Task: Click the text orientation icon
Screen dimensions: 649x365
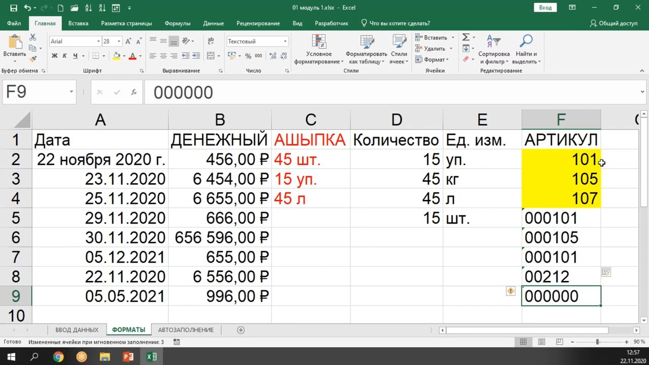Action: (187, 41)
